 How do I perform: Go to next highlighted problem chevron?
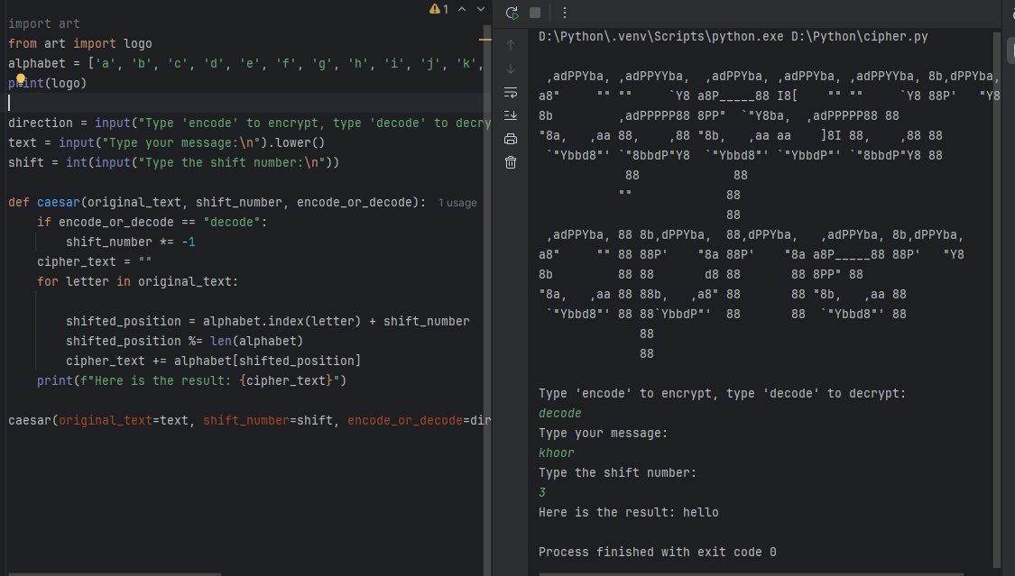(x=480, y=9)
